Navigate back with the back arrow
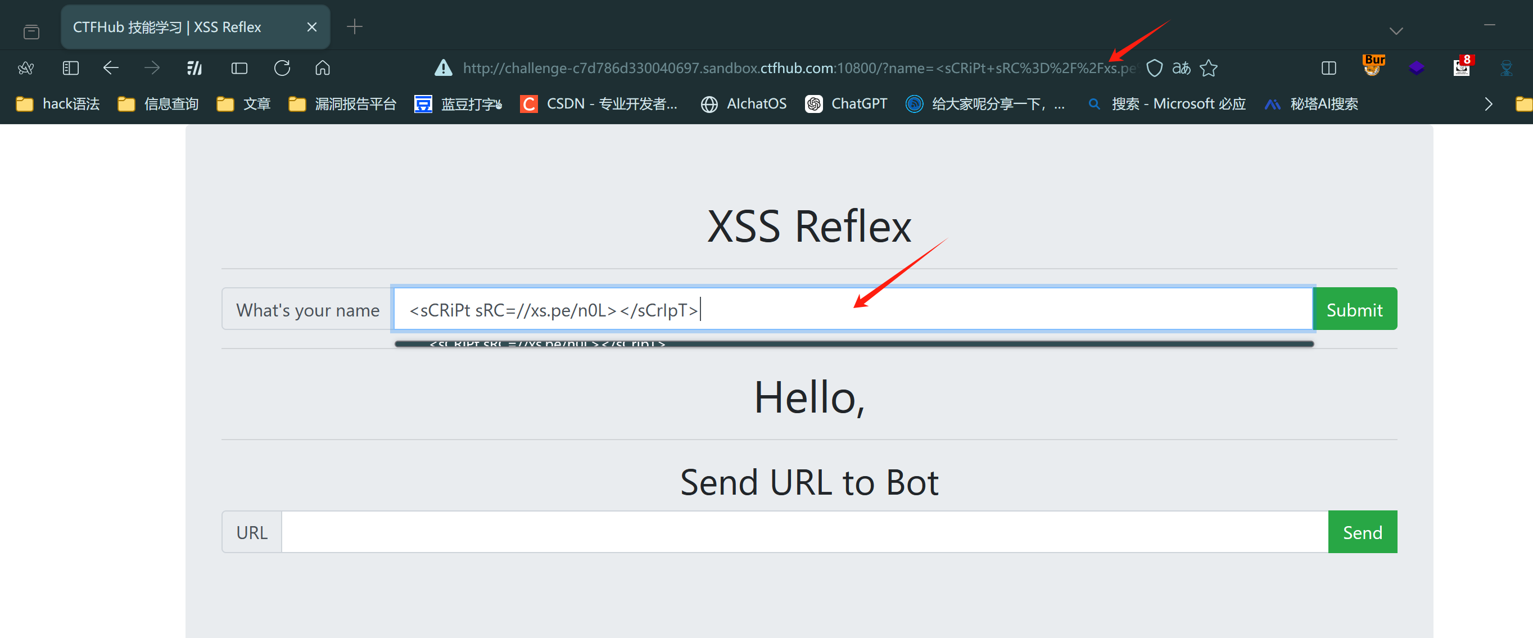Image resolution: width=1533 pixels, height=638 pixels. click(111, 69)
